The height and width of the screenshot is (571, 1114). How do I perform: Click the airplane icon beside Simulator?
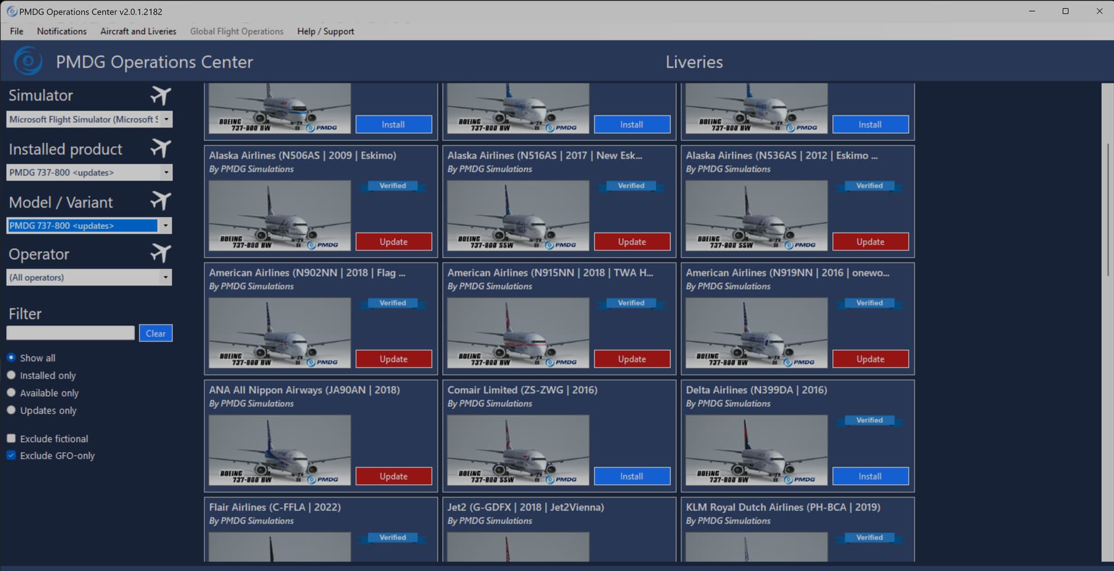pos(161,95)
